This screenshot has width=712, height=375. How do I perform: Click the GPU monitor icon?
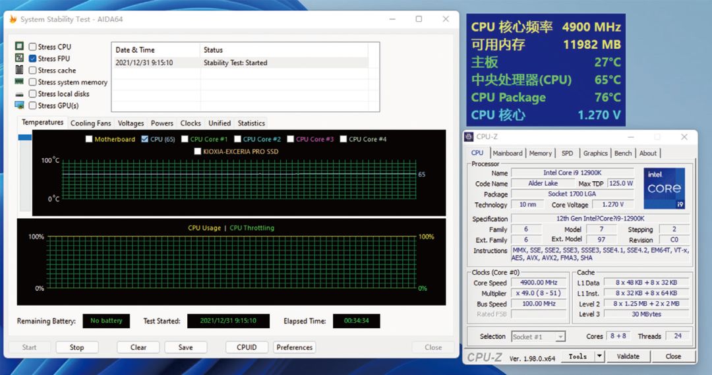tap(19, 105)
